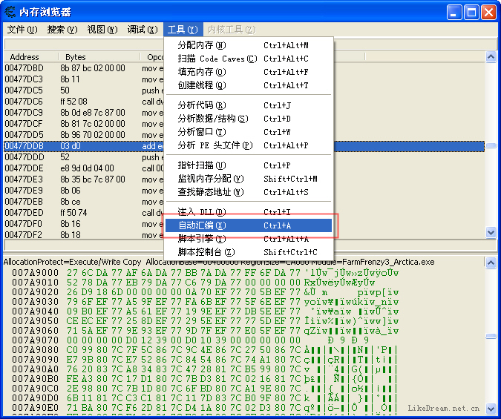501x419 pixels.
Task: Choose 监视内存分配 entry
Action: pyautogui.click(x=249, y=179)
